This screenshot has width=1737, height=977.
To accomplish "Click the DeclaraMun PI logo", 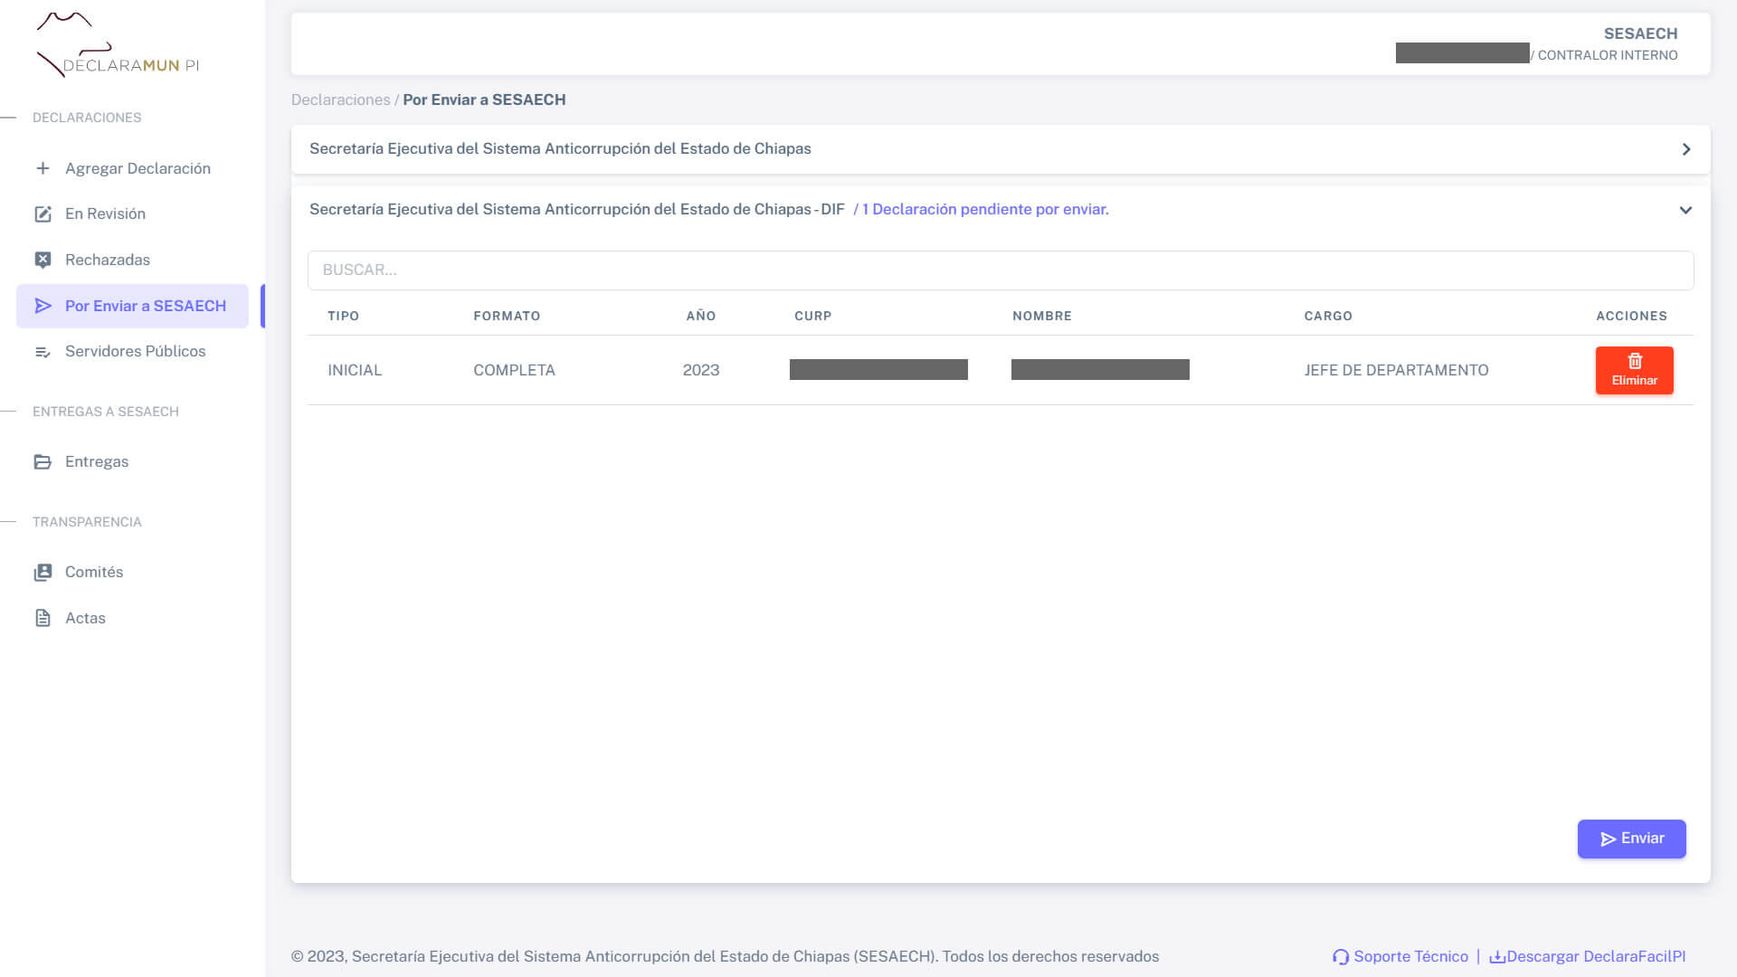I will (x=117, y=45).
